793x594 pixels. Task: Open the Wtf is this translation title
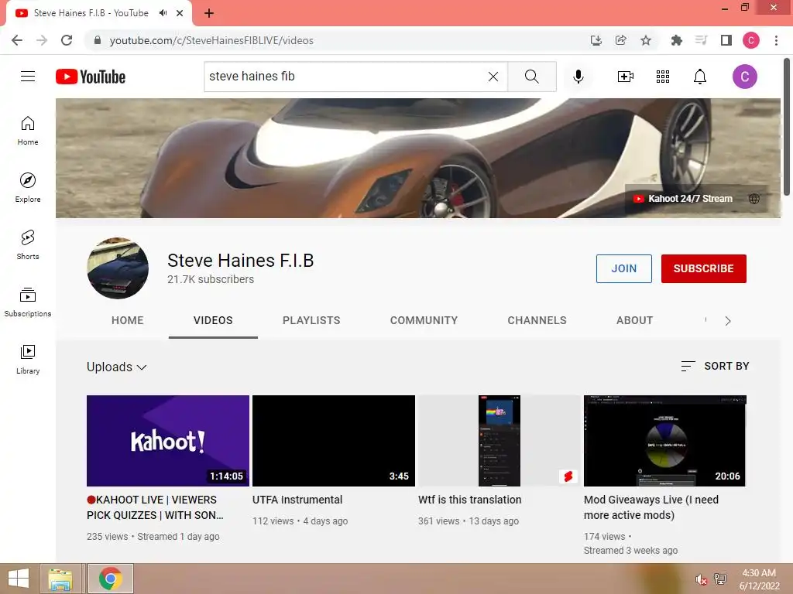tap(470, 500)
